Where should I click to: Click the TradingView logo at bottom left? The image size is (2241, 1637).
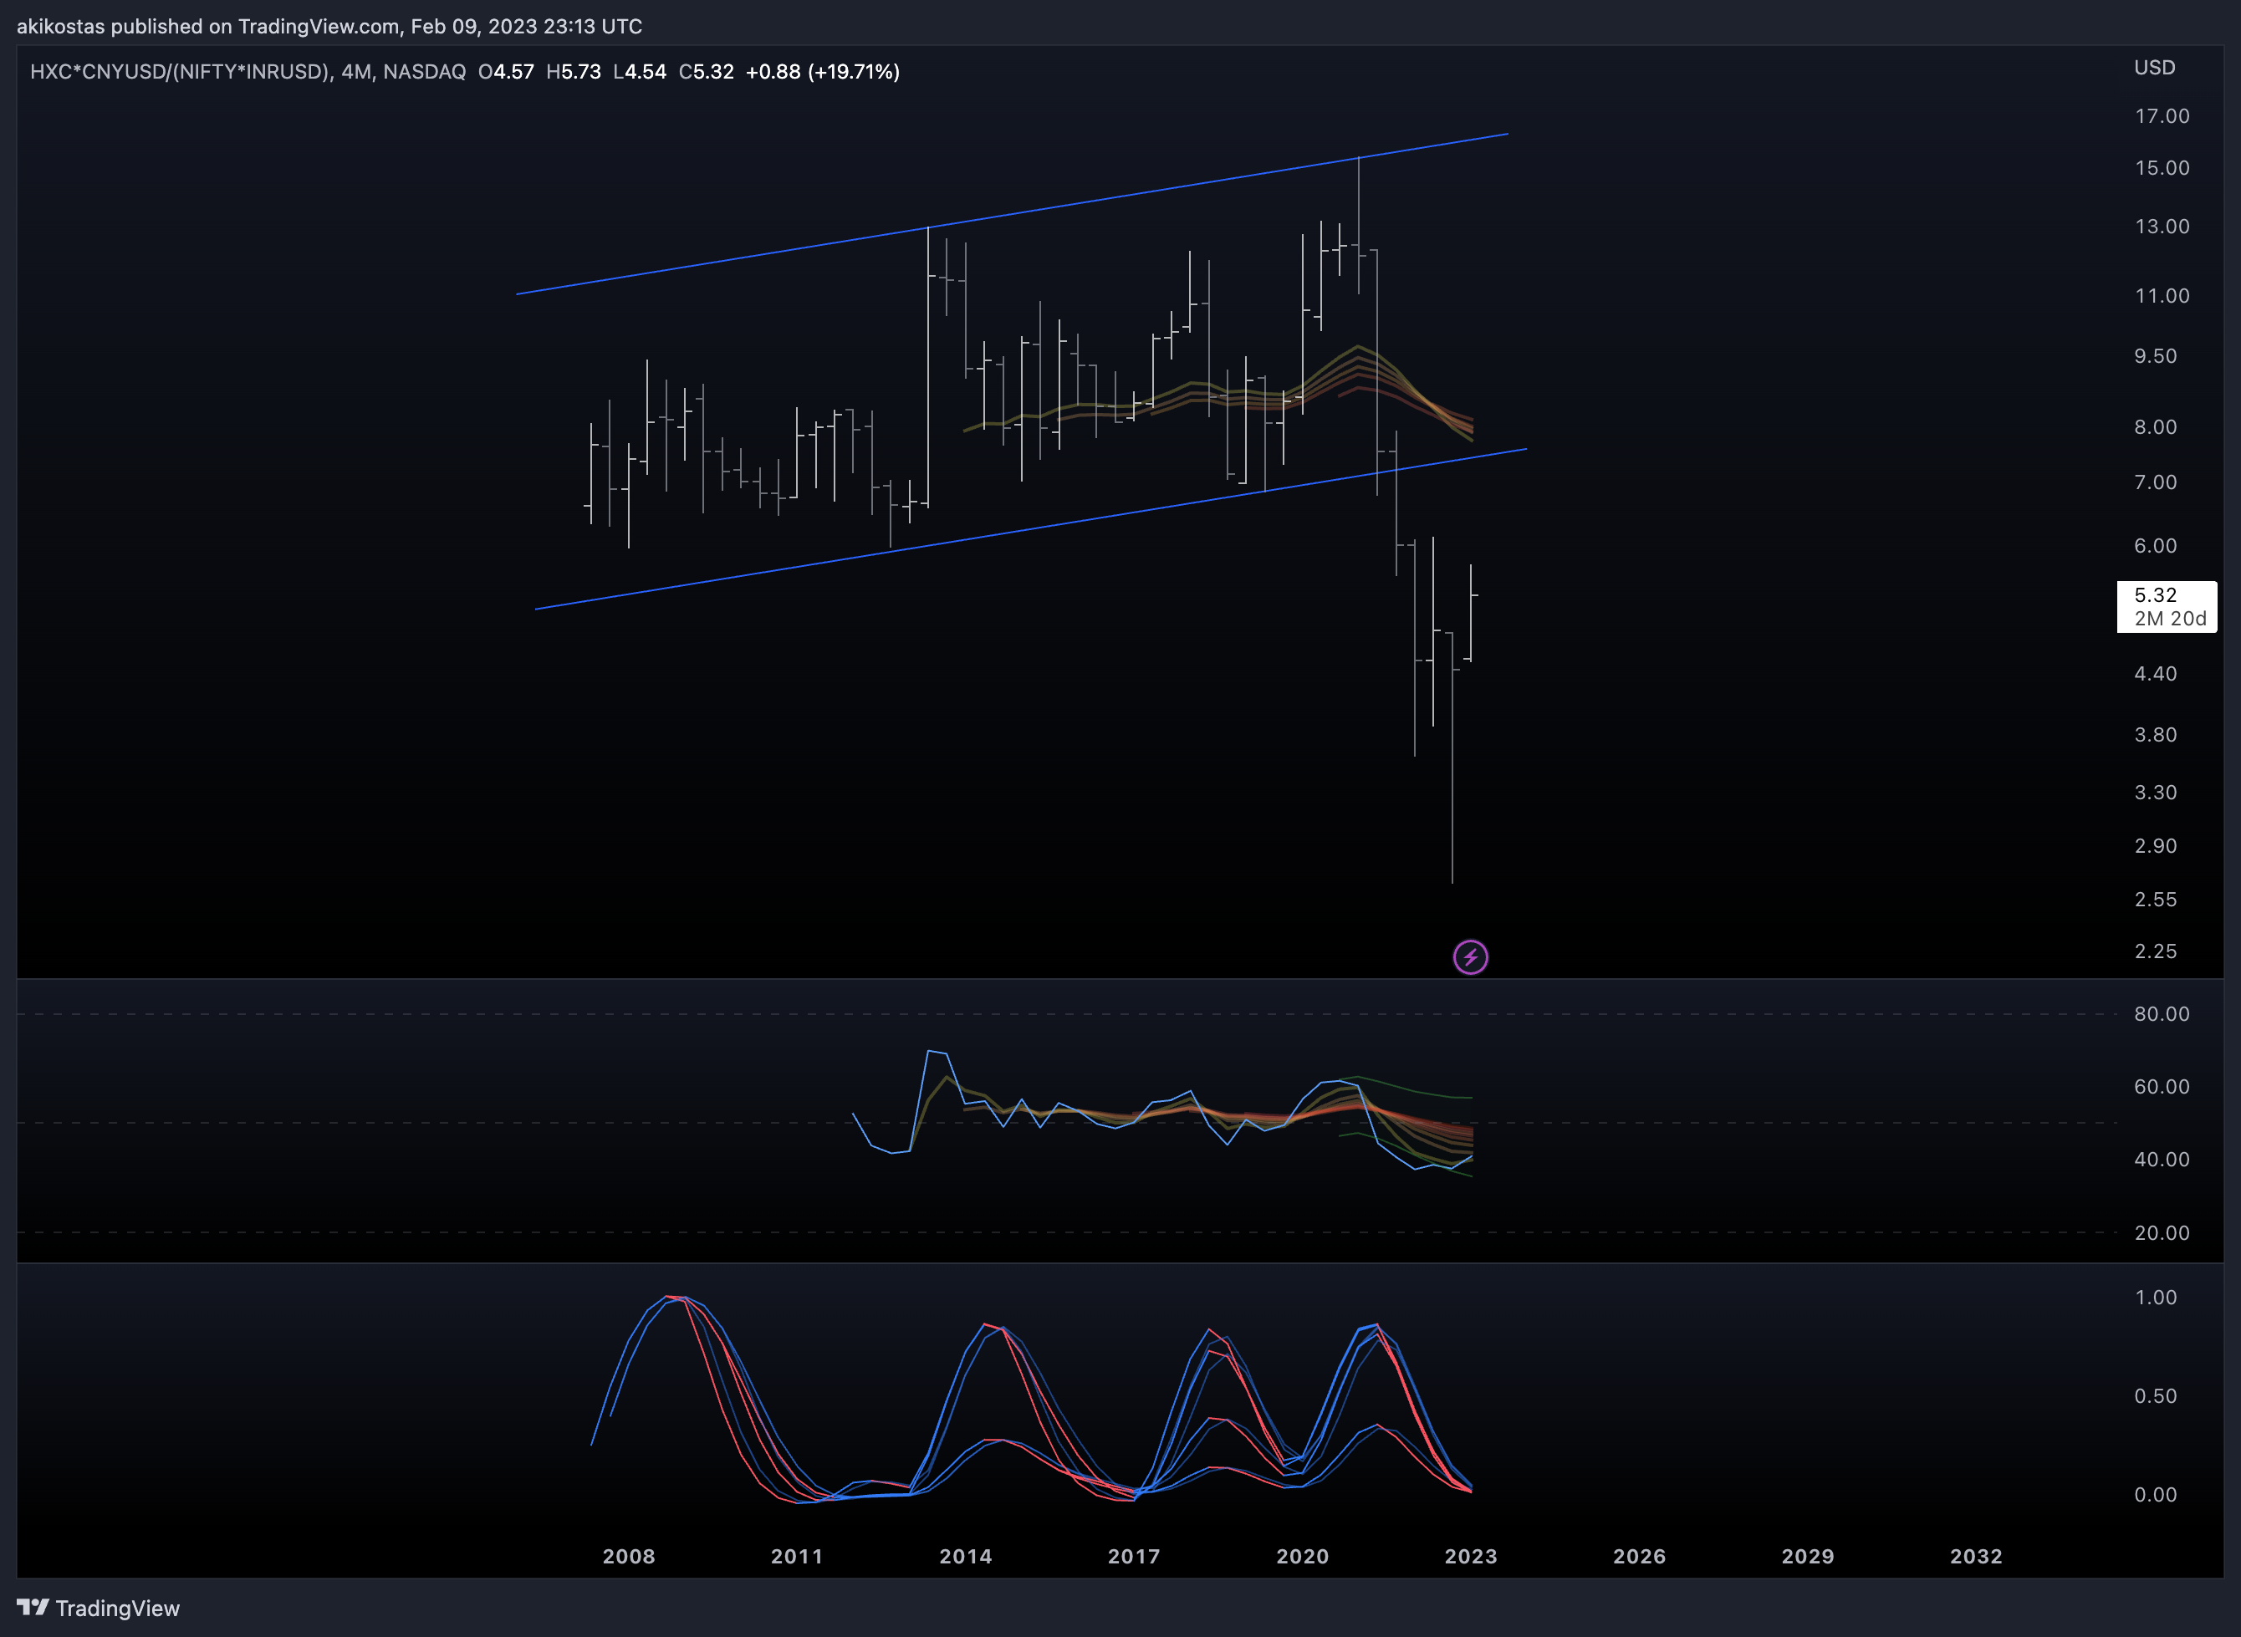pyautogui.click(x=98, y=1607)
